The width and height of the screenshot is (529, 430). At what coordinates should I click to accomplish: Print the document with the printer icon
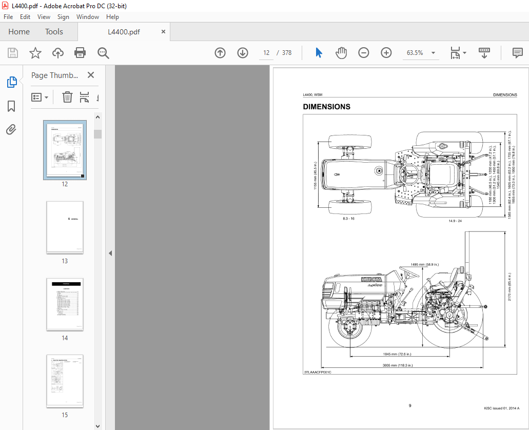click(80, 53)
